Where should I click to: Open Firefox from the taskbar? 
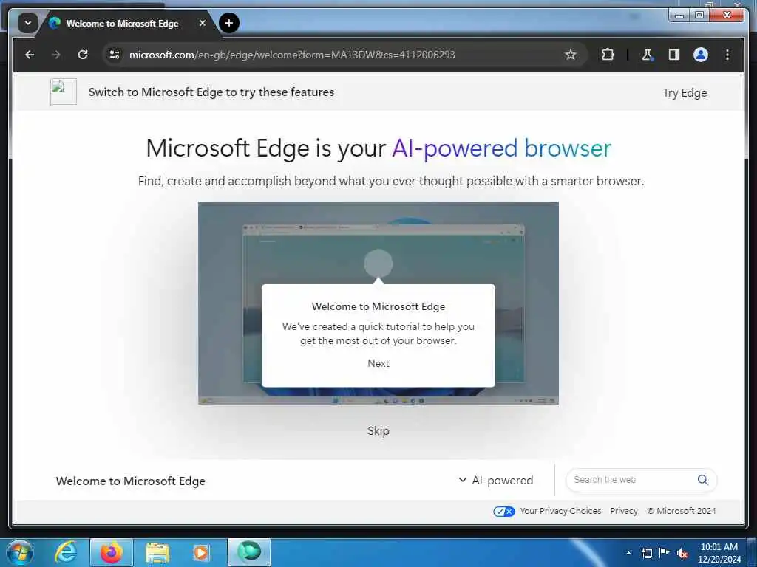[x=112, y=552]
